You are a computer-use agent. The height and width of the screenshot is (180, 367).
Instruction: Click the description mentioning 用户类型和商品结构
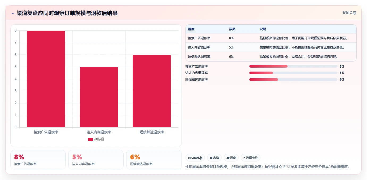[x=299, y=57]
